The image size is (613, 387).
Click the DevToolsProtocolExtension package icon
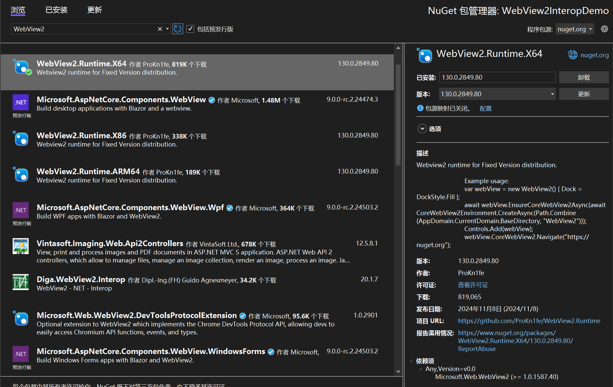tap(21, 318)
